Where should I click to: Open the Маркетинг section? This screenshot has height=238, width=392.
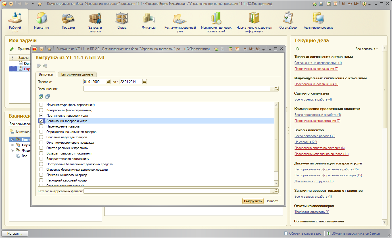click(x=42, y=21)
